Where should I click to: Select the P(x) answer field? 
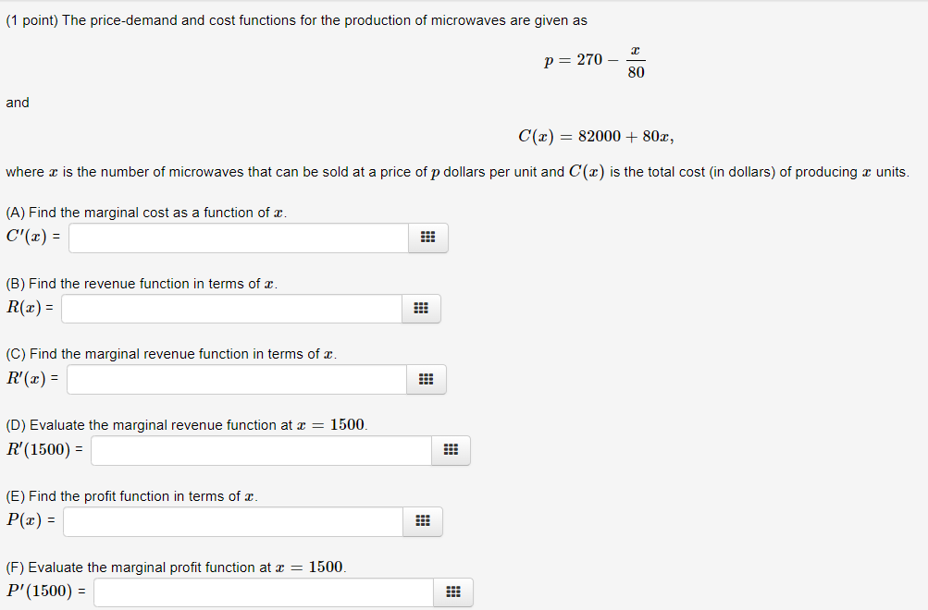232,521
